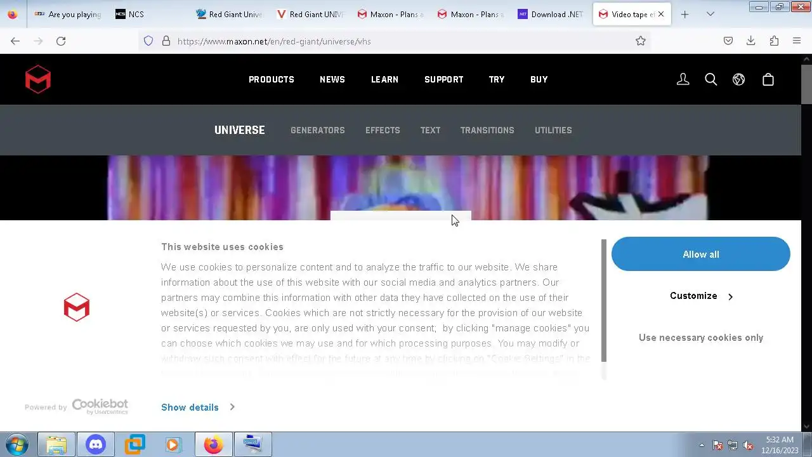812x457 pixels.
Task: Open the media player taskbar icon
Action: pyautogui.click(x=173, y=444)
